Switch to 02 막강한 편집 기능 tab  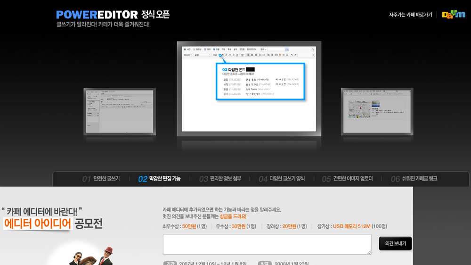159,179
